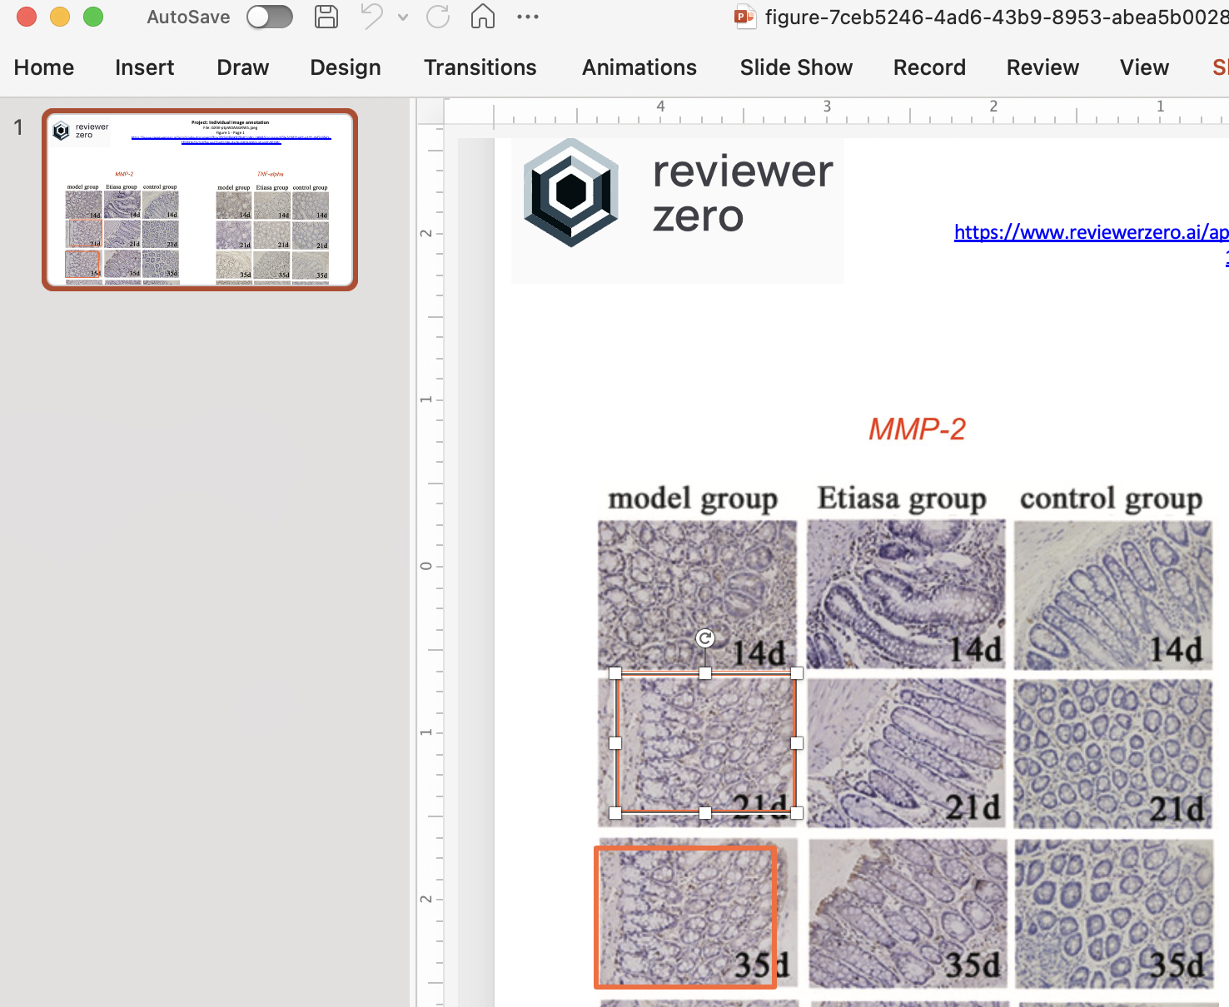Open the Review ribbon tab
The width and height of the screenshot is (1229, 1007).
click(x=1042, y=67)
